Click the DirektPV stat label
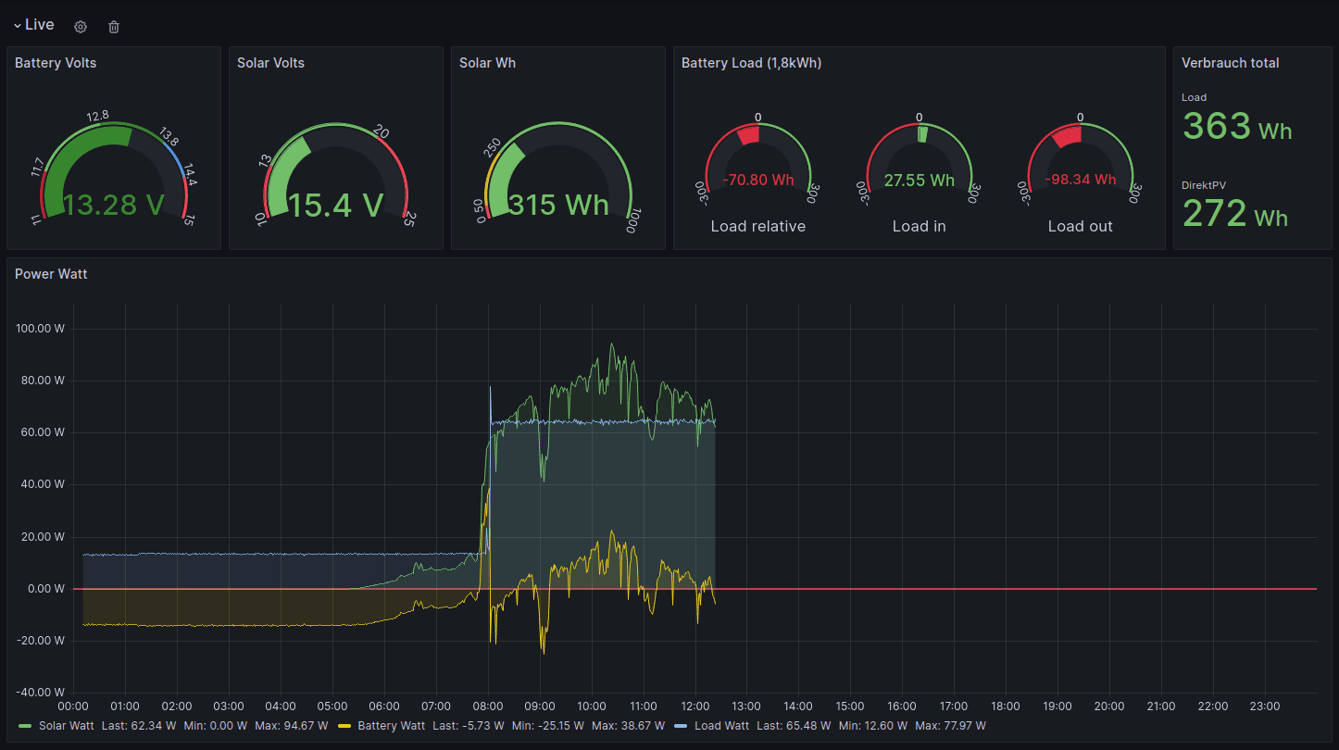This screenshot has width=1339, height=750. click(x=1204, y=185)
